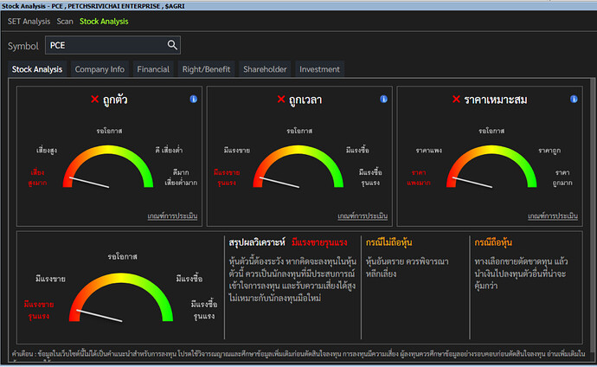Click รอโอกาส label in summary gauge
The width and height of the screenshot is (597, 367).
pos(122,256)
